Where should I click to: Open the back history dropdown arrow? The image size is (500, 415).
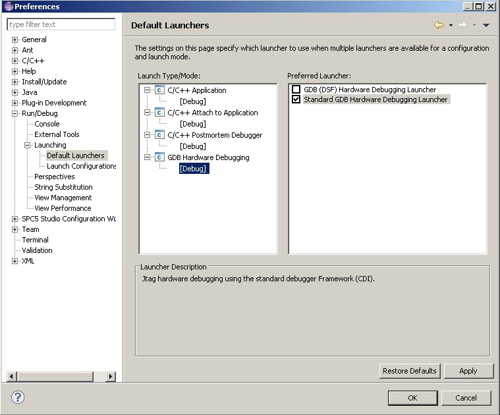pos(451,25)
